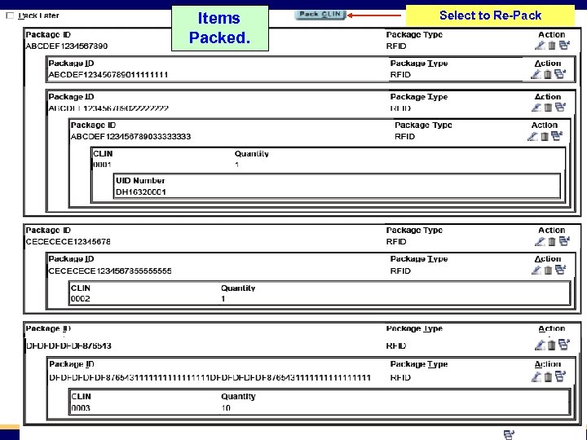Delete package CECECECE1234567355555555 via trash icon
This screenshot has height=440, width=587.
pyautogui.click(x=548, y=270)
